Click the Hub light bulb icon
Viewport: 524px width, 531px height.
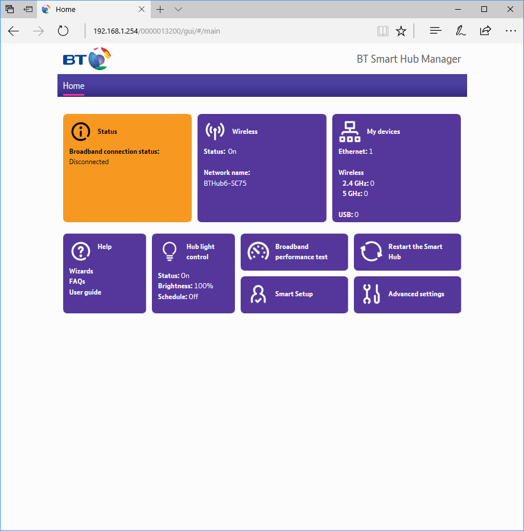point(170,251)
